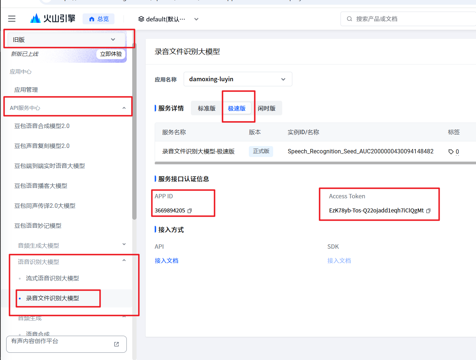
Task: Open the API 接入文档 link
Action: (166, 261)
